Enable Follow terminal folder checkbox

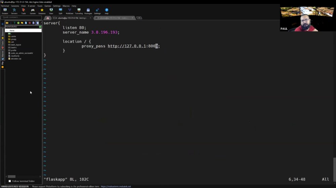(x=10, y=181)
